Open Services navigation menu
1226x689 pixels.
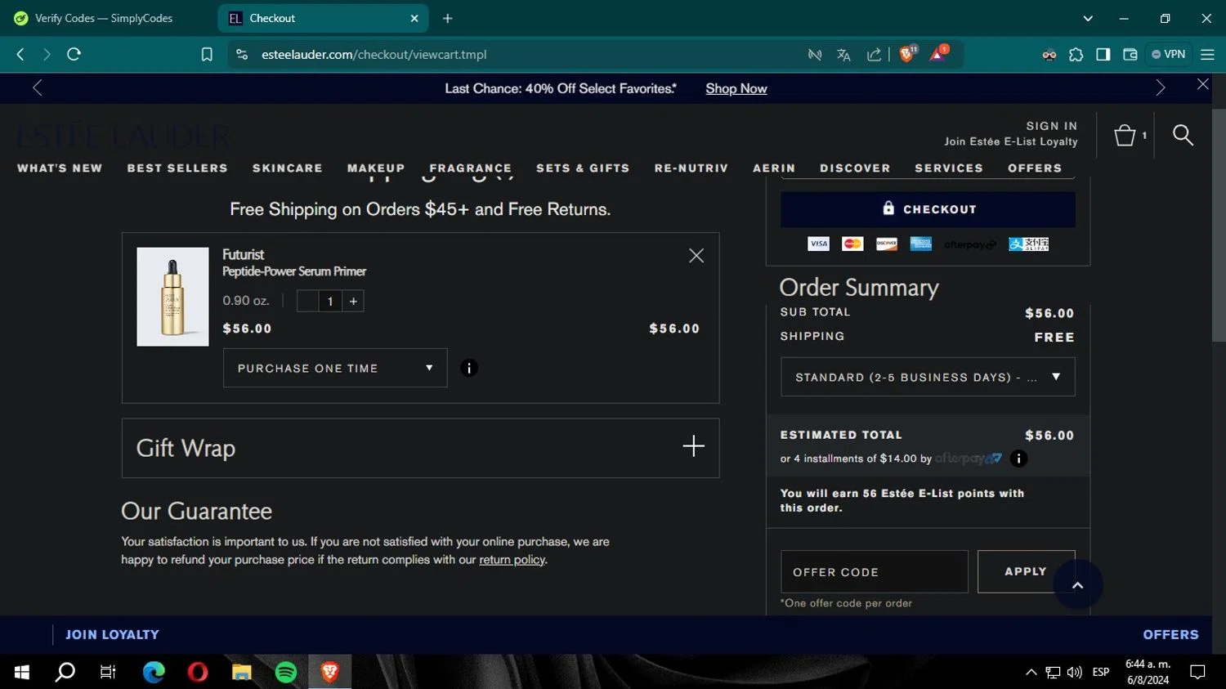(949, 168)
